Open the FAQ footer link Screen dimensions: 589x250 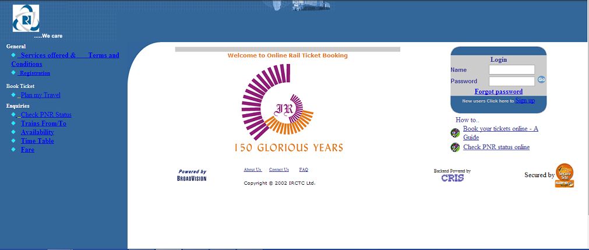(304, 170)
